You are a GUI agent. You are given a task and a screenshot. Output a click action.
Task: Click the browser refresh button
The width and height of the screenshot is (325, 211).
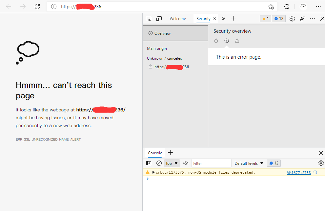coord(37,7)
